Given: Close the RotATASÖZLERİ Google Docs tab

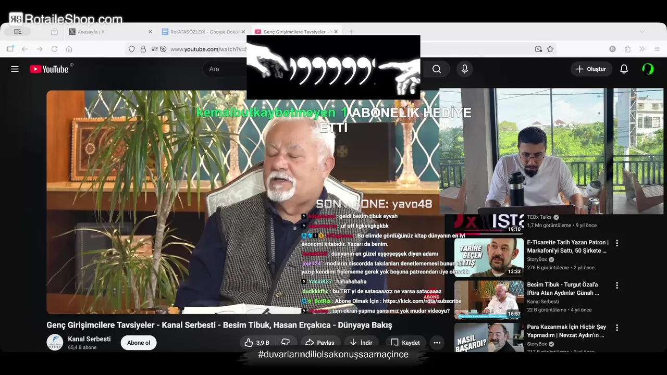Looking at the screenshot, I should [x=243, y=32].
